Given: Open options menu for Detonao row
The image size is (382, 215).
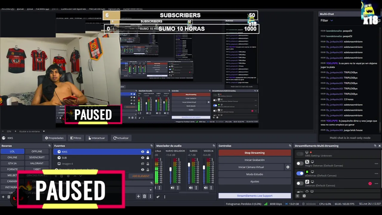Looking at the screenshot, I should coord(376,183).
